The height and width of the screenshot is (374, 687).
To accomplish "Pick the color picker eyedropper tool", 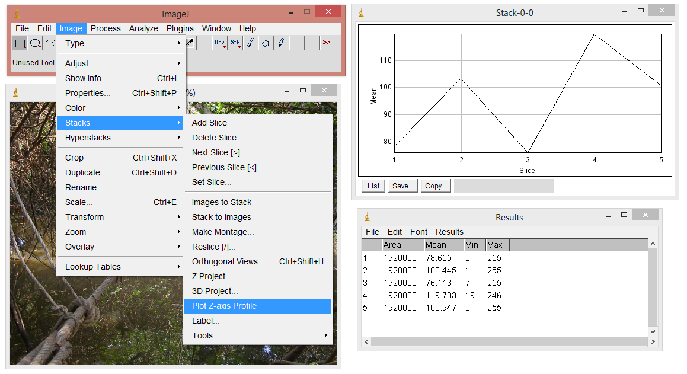I will click(x=190, y=43).
